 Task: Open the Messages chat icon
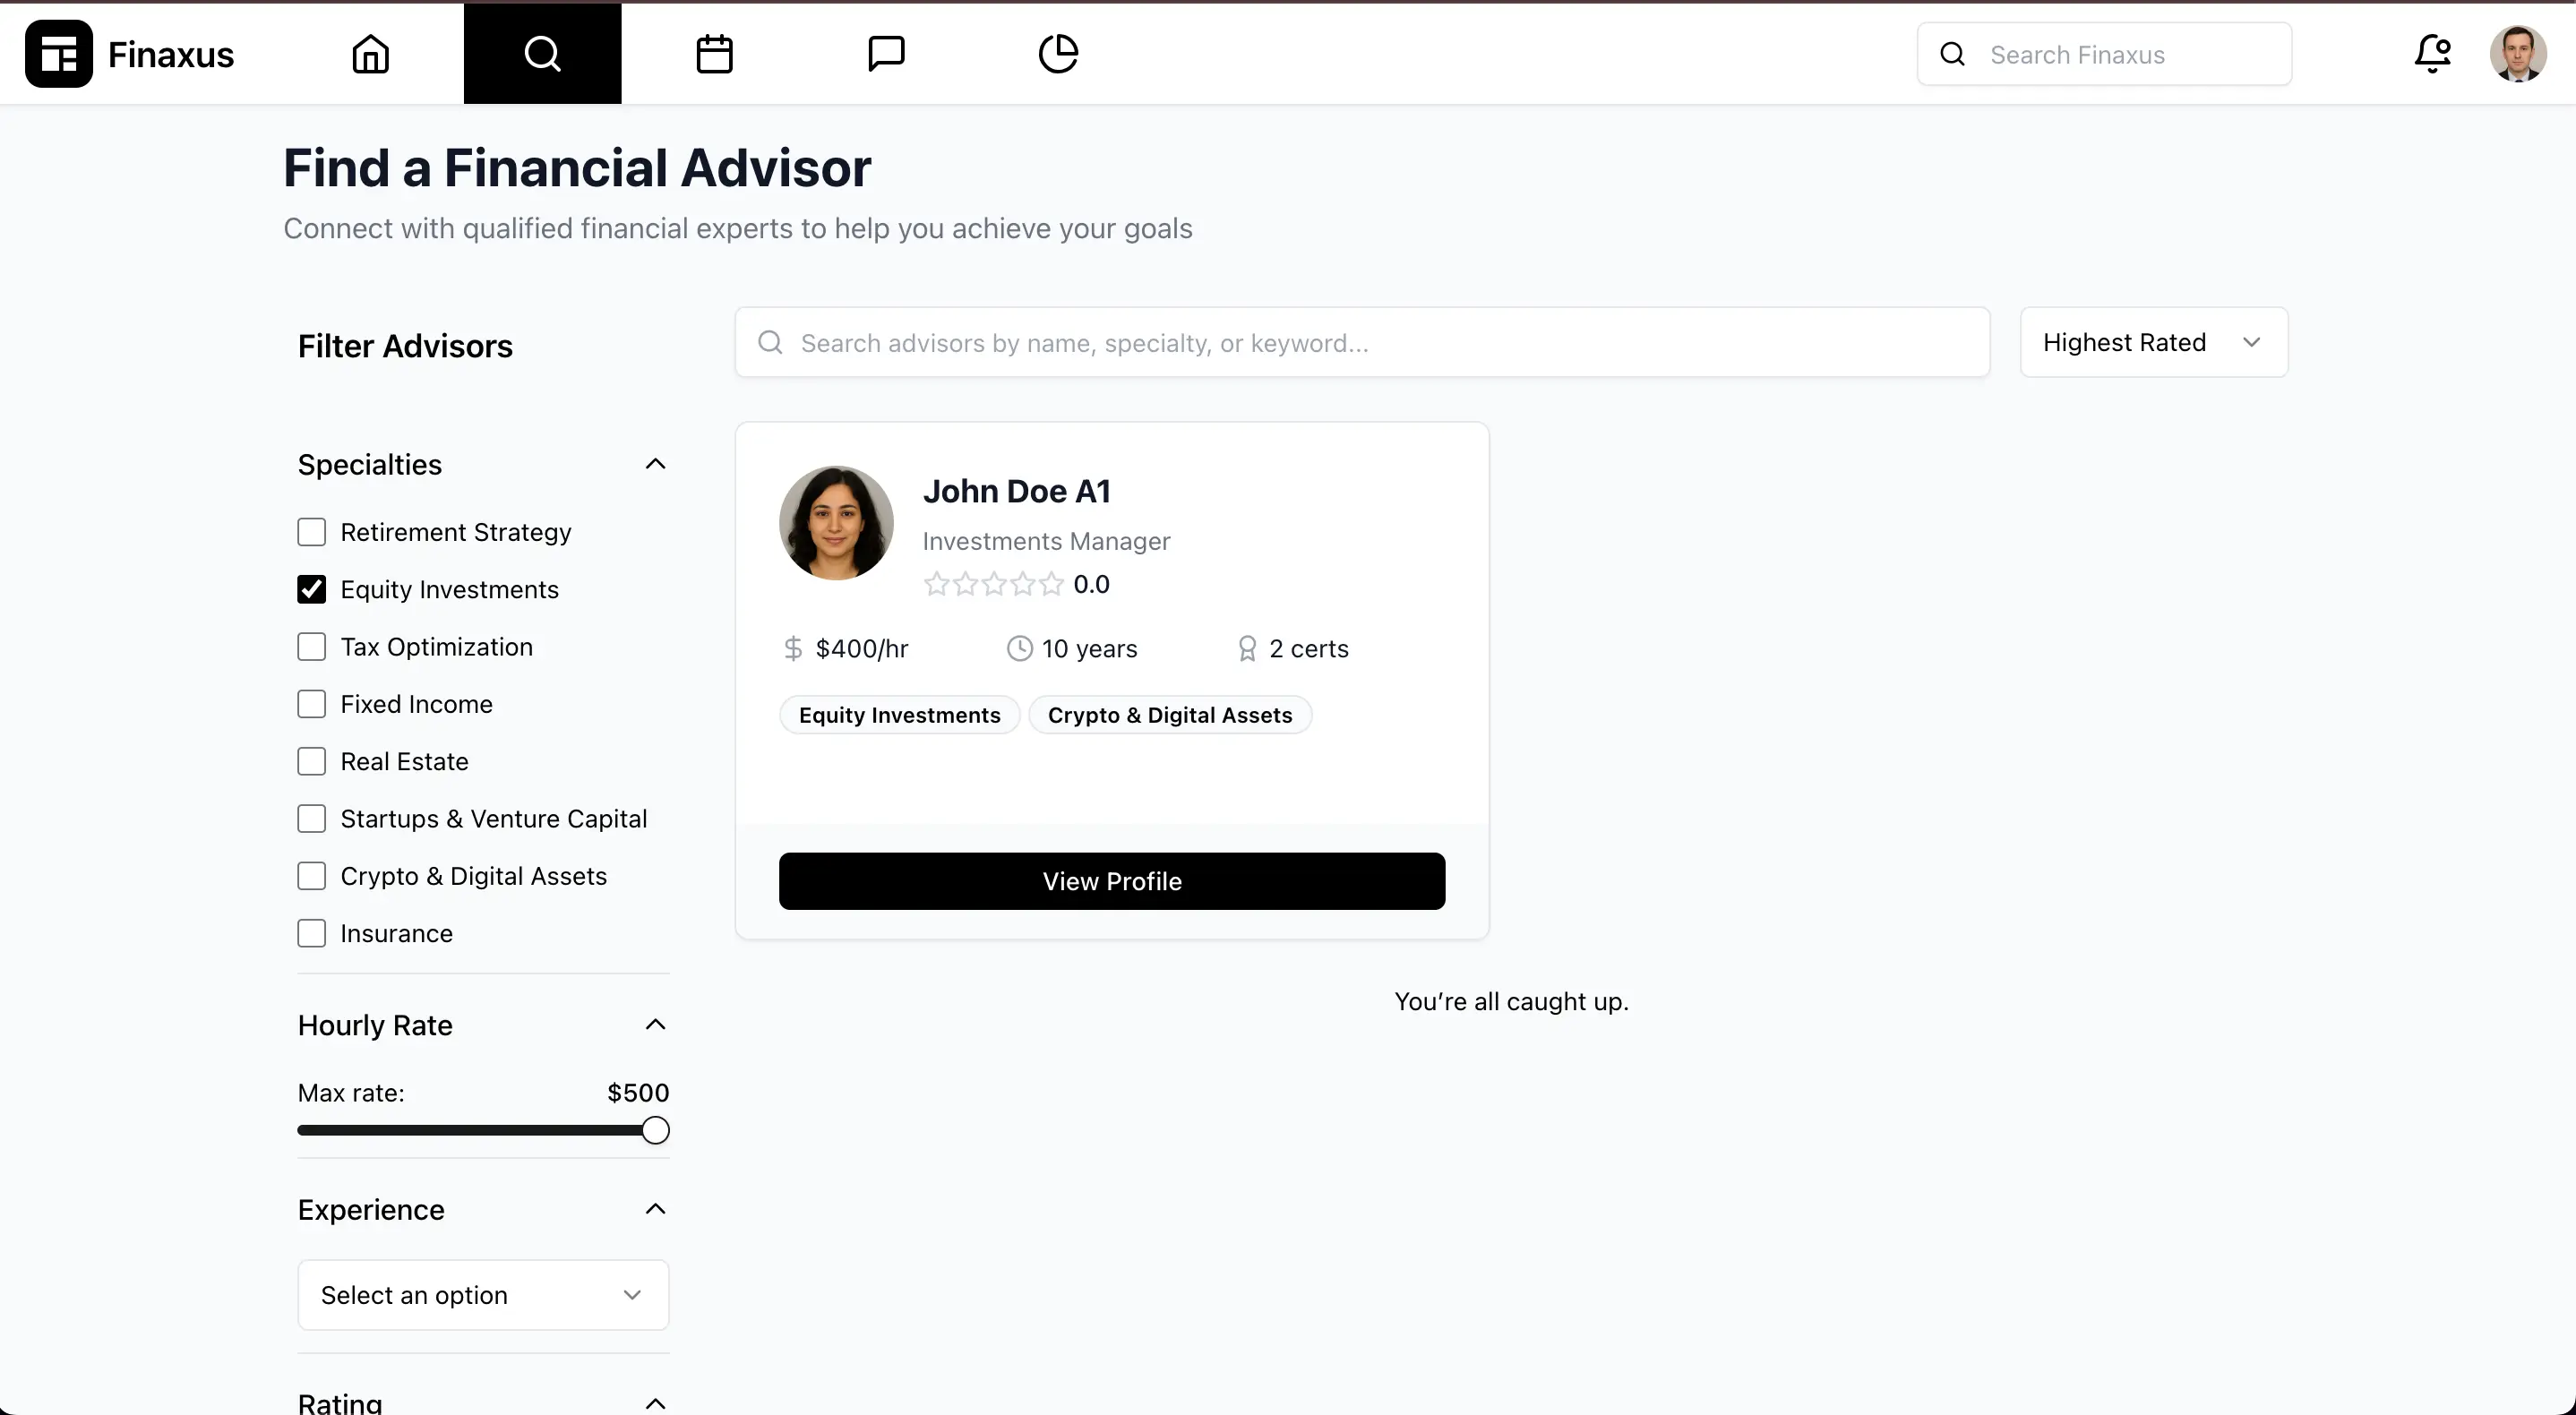pos(886,54)
